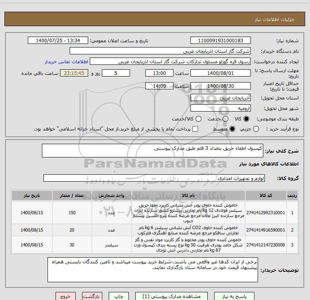The height and width of the screenshot is (300, 310).
Task: Click quantity 20 in row 2
Action: tap(72, 230)
